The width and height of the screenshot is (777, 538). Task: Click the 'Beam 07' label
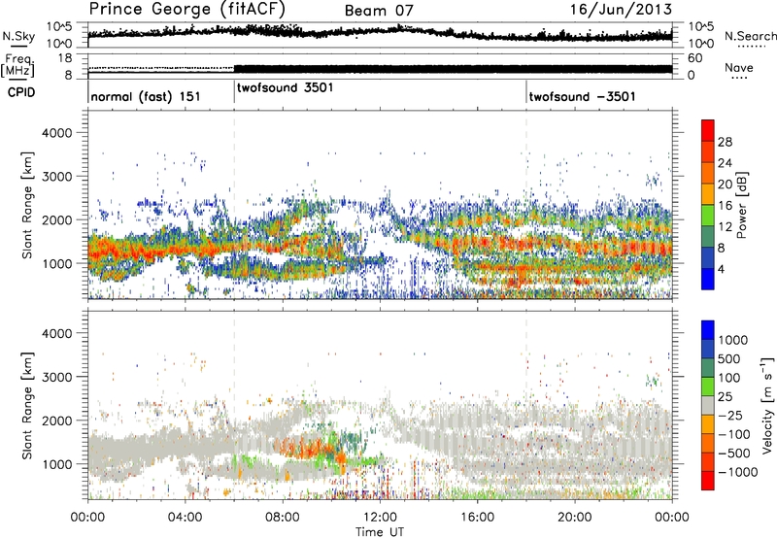tap(379, 11)
